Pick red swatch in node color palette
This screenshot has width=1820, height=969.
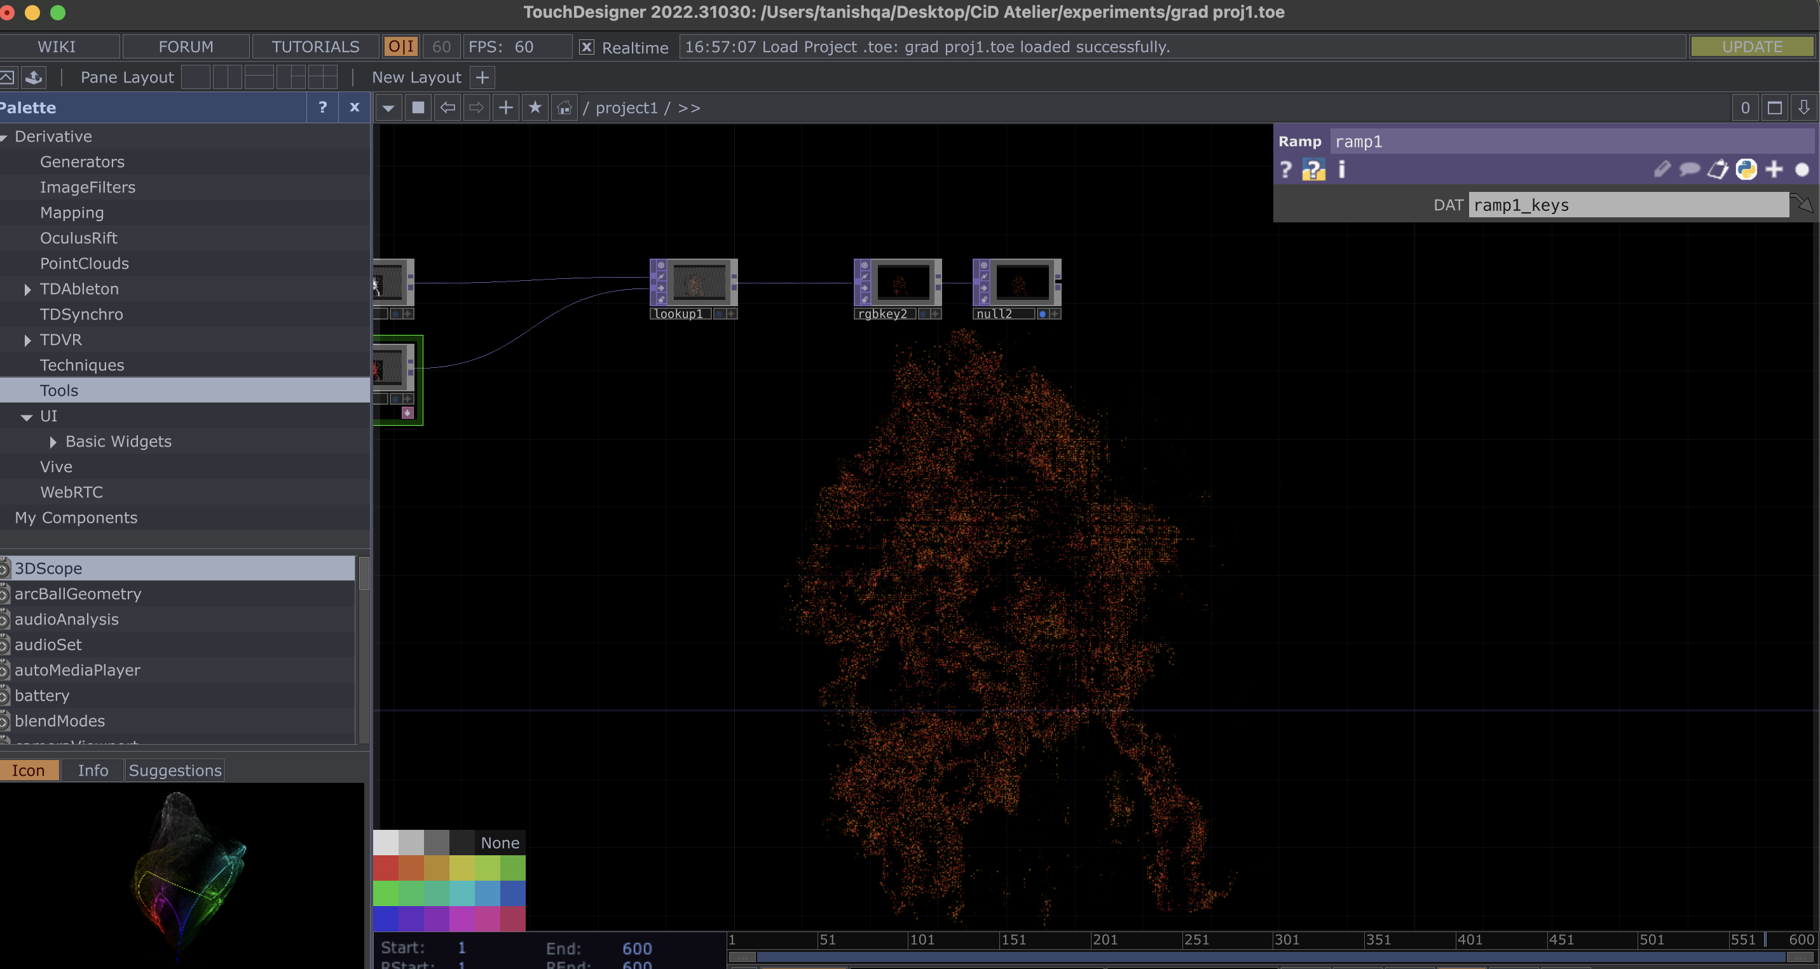tap(386, 868)
